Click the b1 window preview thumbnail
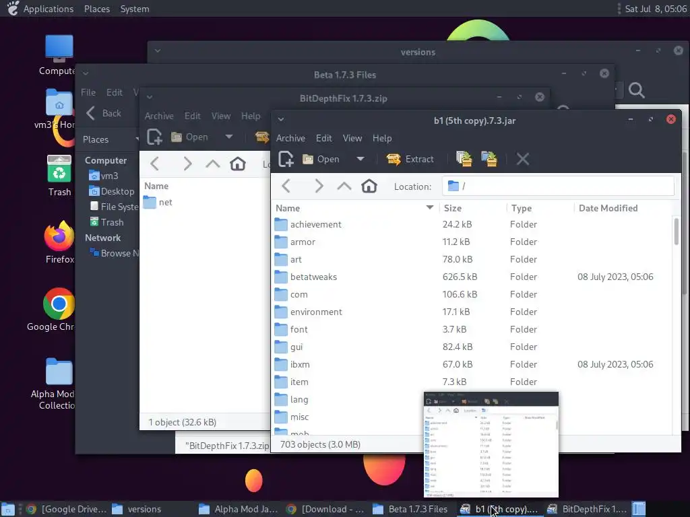Image resolution: width=690 pixels, height=517 pixels. click(x=491, y=445)
